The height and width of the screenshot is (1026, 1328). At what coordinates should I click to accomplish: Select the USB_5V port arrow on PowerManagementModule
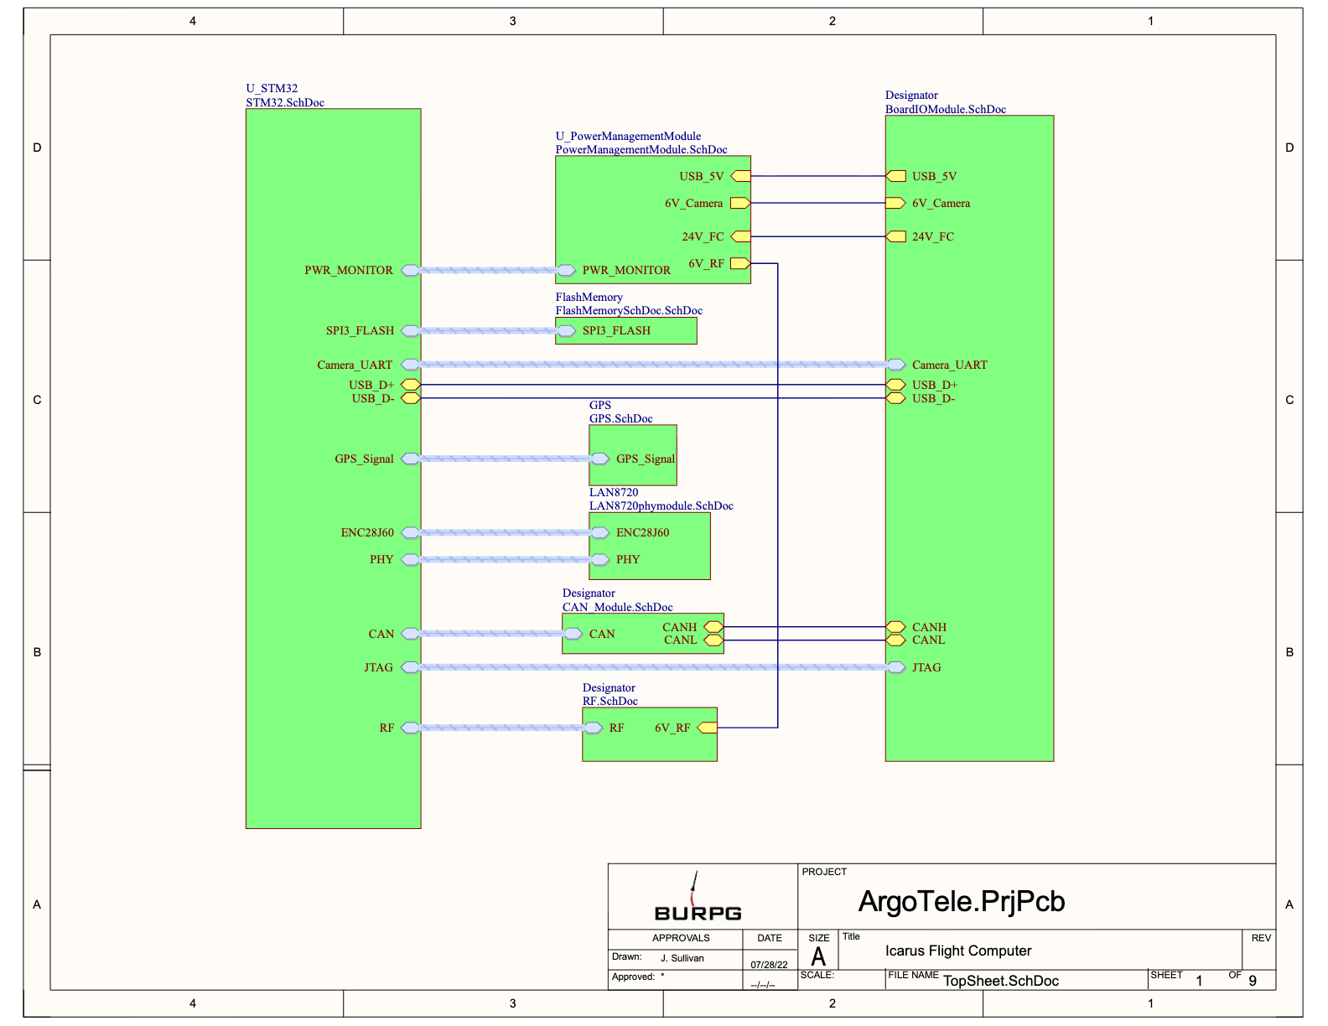pos(740,176)
